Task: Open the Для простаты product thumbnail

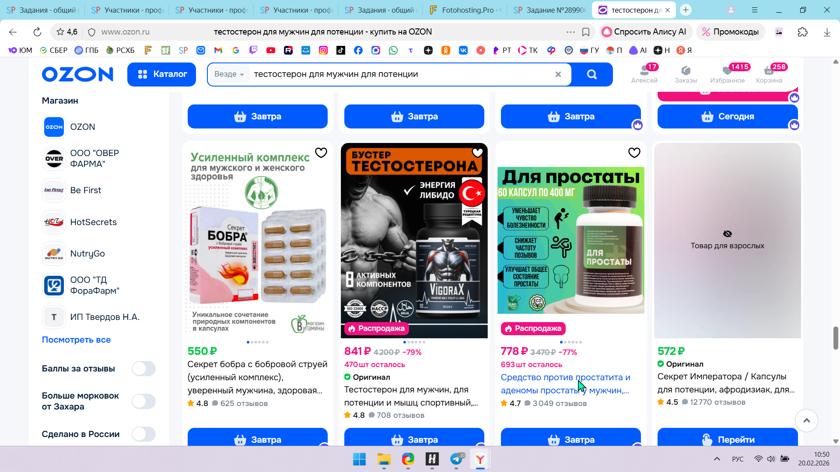Action: click(x=570, y=240)
